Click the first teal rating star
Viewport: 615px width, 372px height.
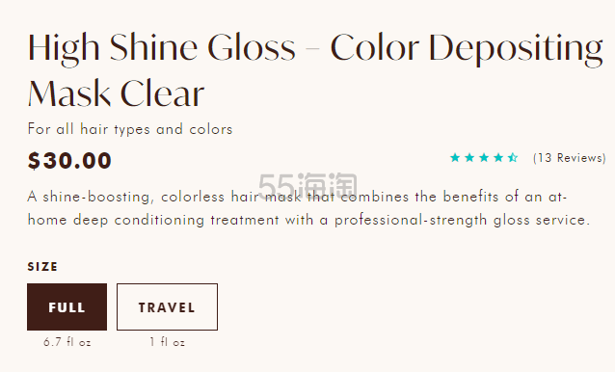(455, 158)
